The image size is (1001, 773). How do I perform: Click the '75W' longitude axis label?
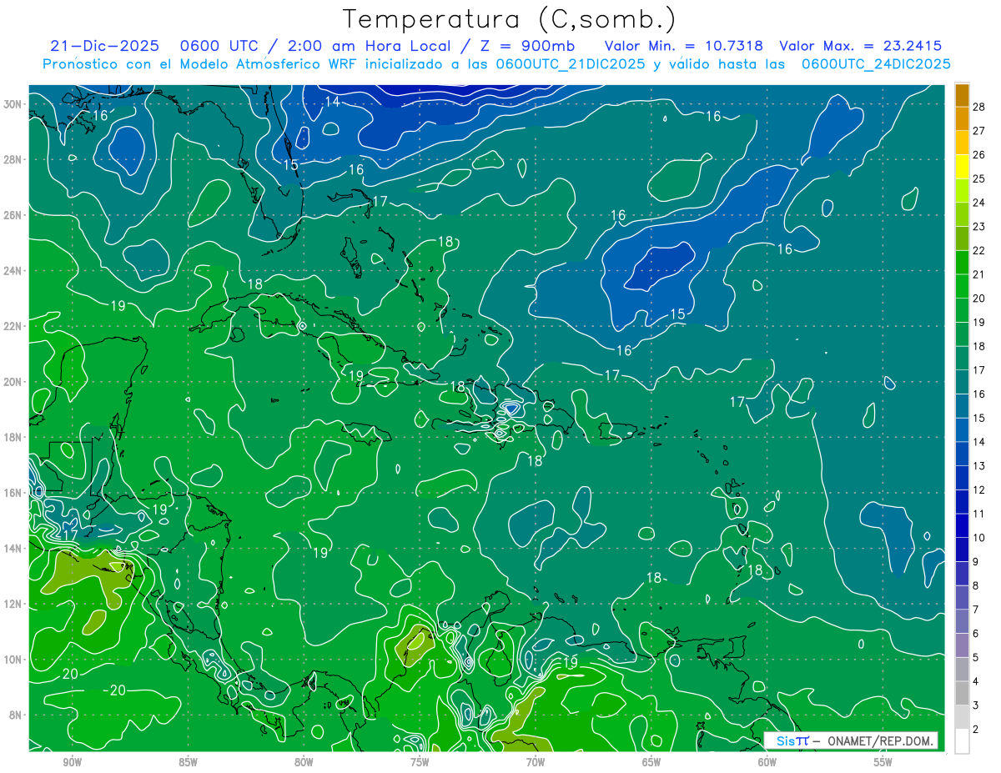click(420, 761)
